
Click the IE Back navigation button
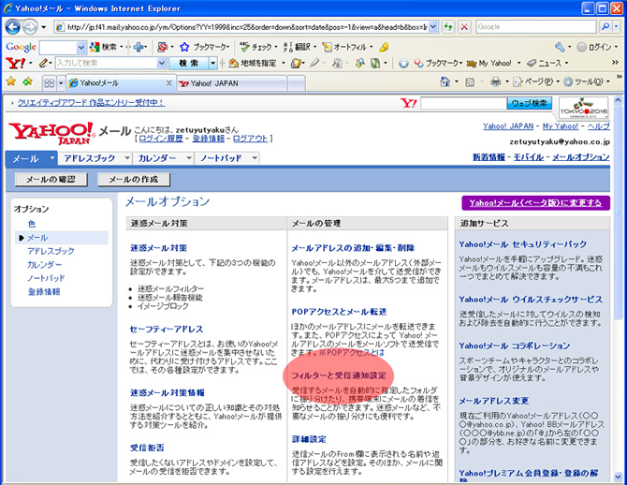pyautogui.click(x=13, y=27)
